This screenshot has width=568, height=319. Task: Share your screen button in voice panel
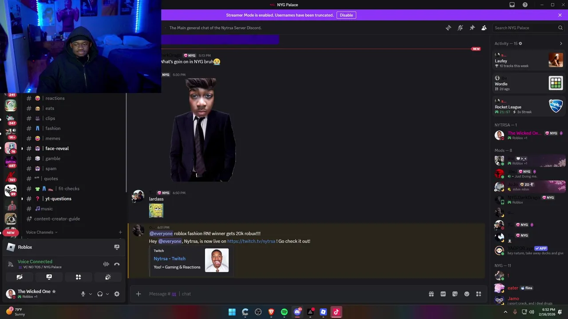point(49,277)
